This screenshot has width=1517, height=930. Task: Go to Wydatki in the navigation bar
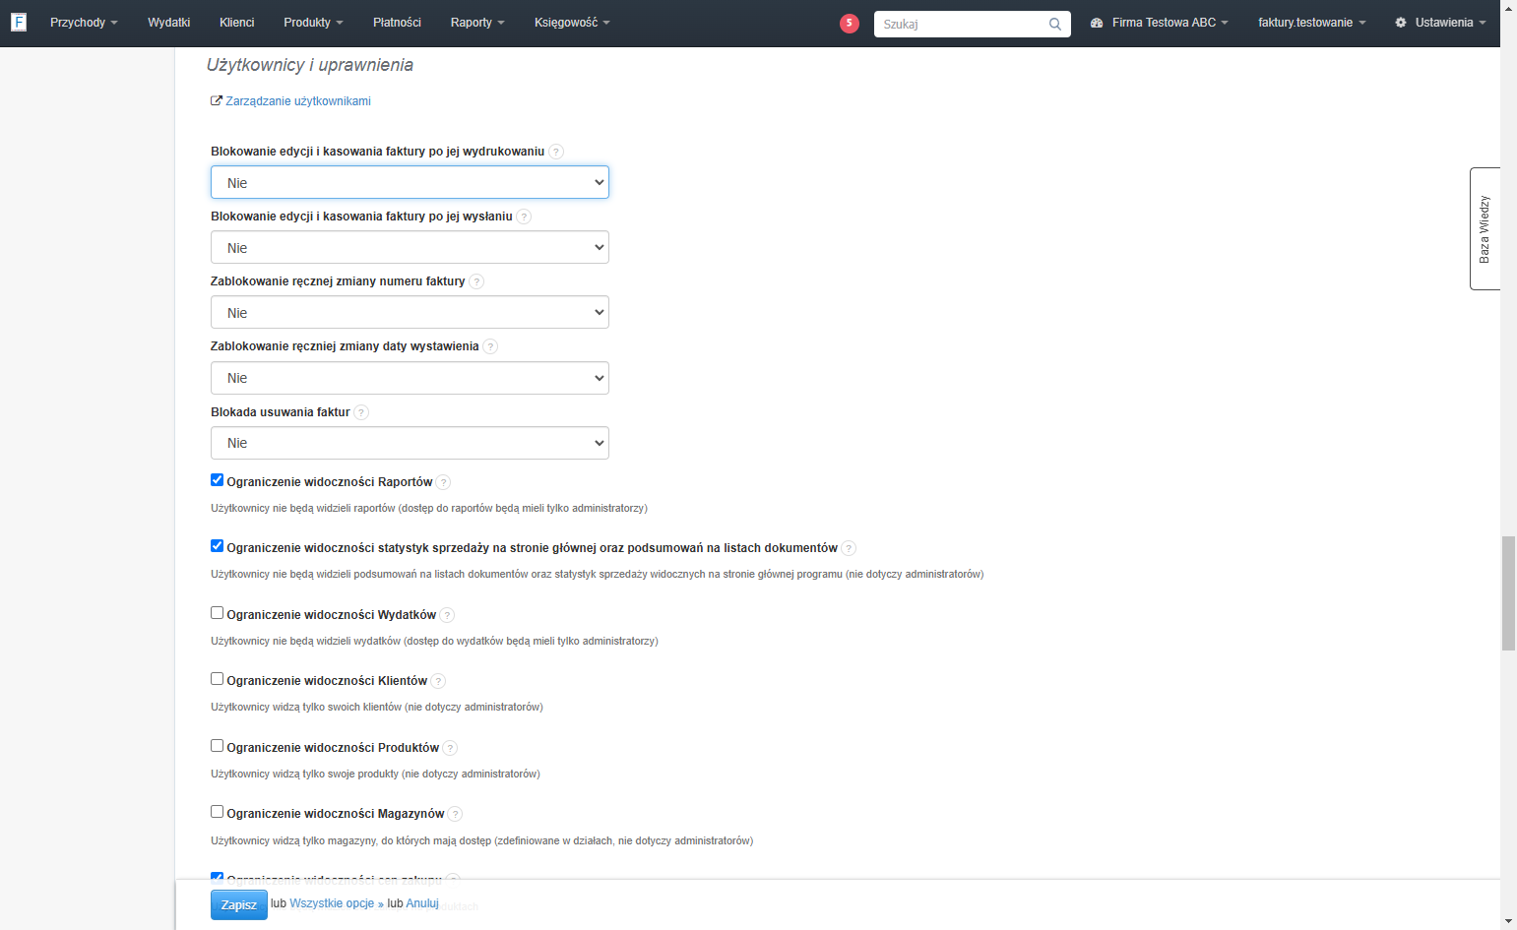click(x=169, y=23)
